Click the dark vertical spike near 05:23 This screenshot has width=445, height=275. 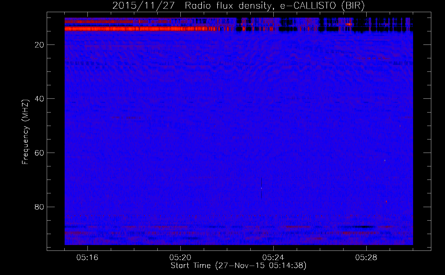pos(261,188)
